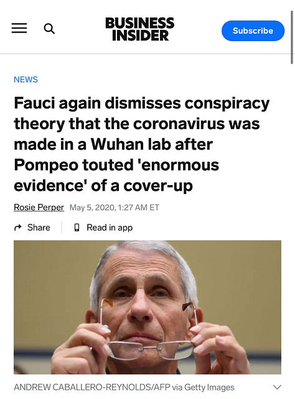
Task: Click the May 5, 2020 timestamp
Action: [x=115, y=208]
